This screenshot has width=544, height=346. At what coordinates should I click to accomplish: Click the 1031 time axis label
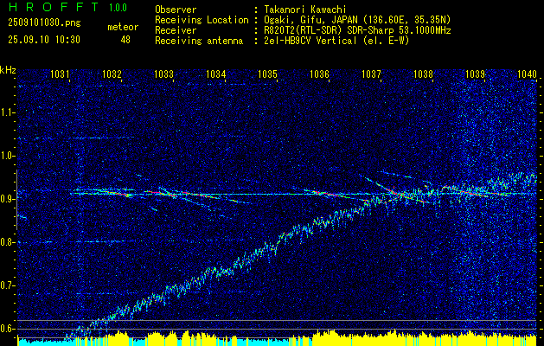click(60, 74)
